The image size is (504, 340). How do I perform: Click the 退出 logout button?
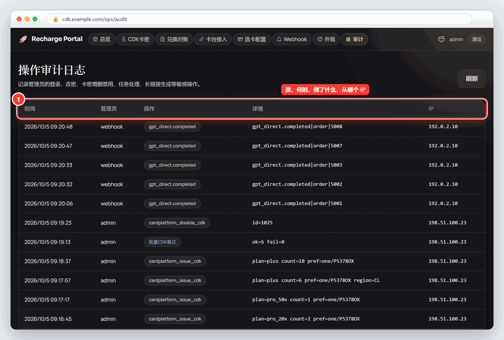coord(477,39)
